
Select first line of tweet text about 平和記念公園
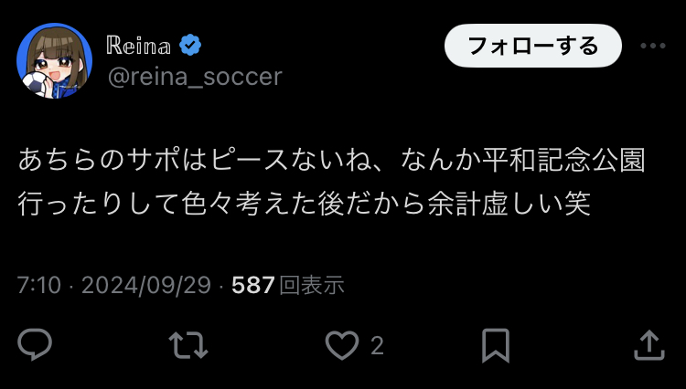coord(332,160)
